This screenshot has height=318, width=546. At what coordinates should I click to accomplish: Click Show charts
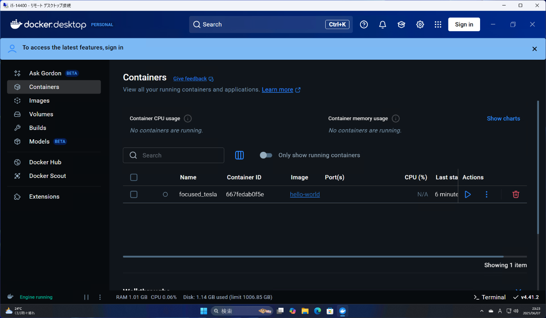pos(503,119)
